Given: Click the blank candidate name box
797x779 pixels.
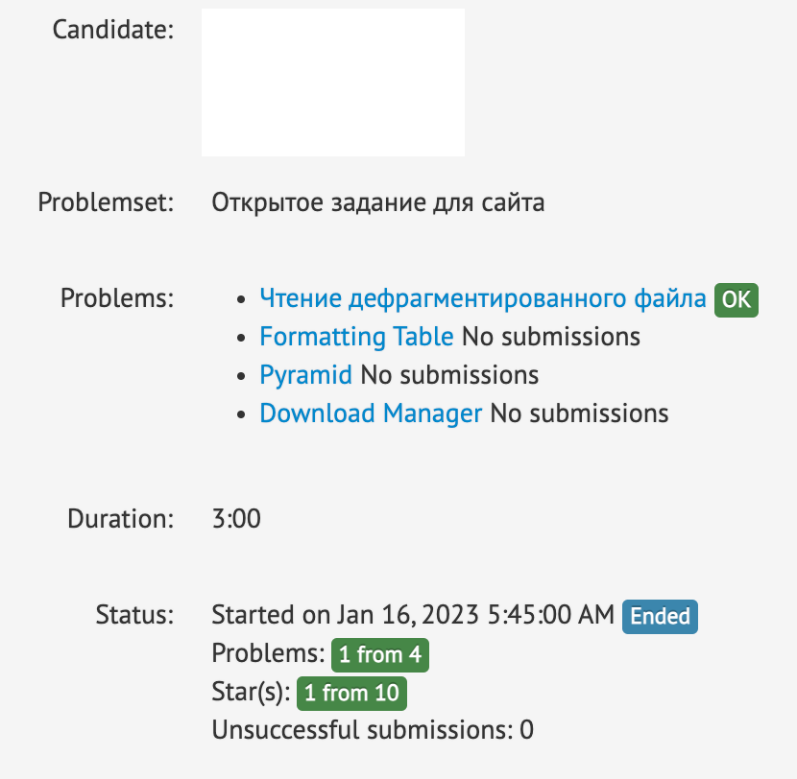Looking at the screenshot, I should [x=332, y=83].
